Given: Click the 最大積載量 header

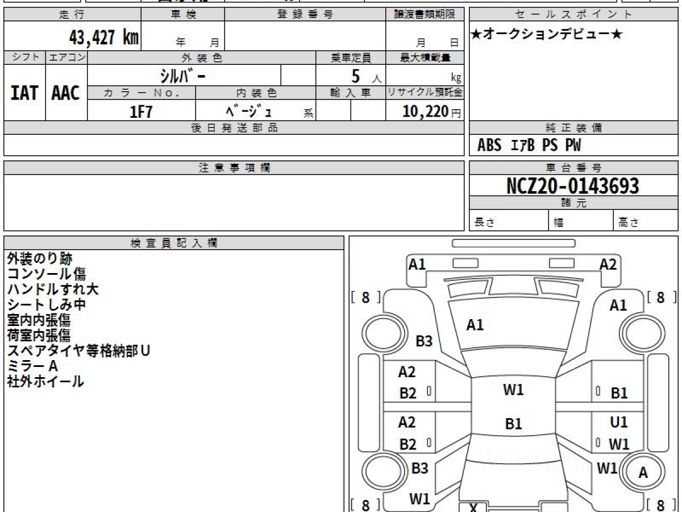Looking at the screenshot, I should pyautogui.click(x=425, y=57).
